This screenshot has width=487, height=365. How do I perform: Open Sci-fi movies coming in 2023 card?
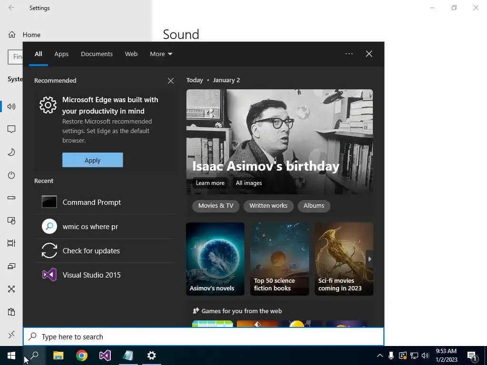tap(344, 259)
